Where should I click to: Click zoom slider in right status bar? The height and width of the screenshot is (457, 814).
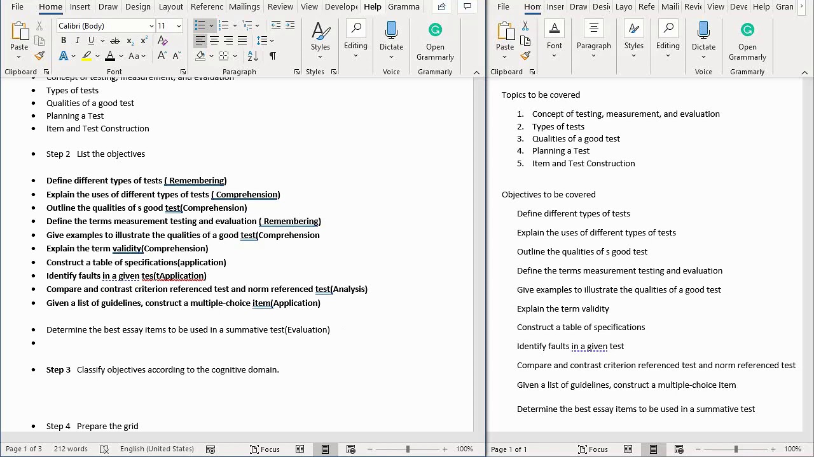pyautogui.click(x=735, y=449)
